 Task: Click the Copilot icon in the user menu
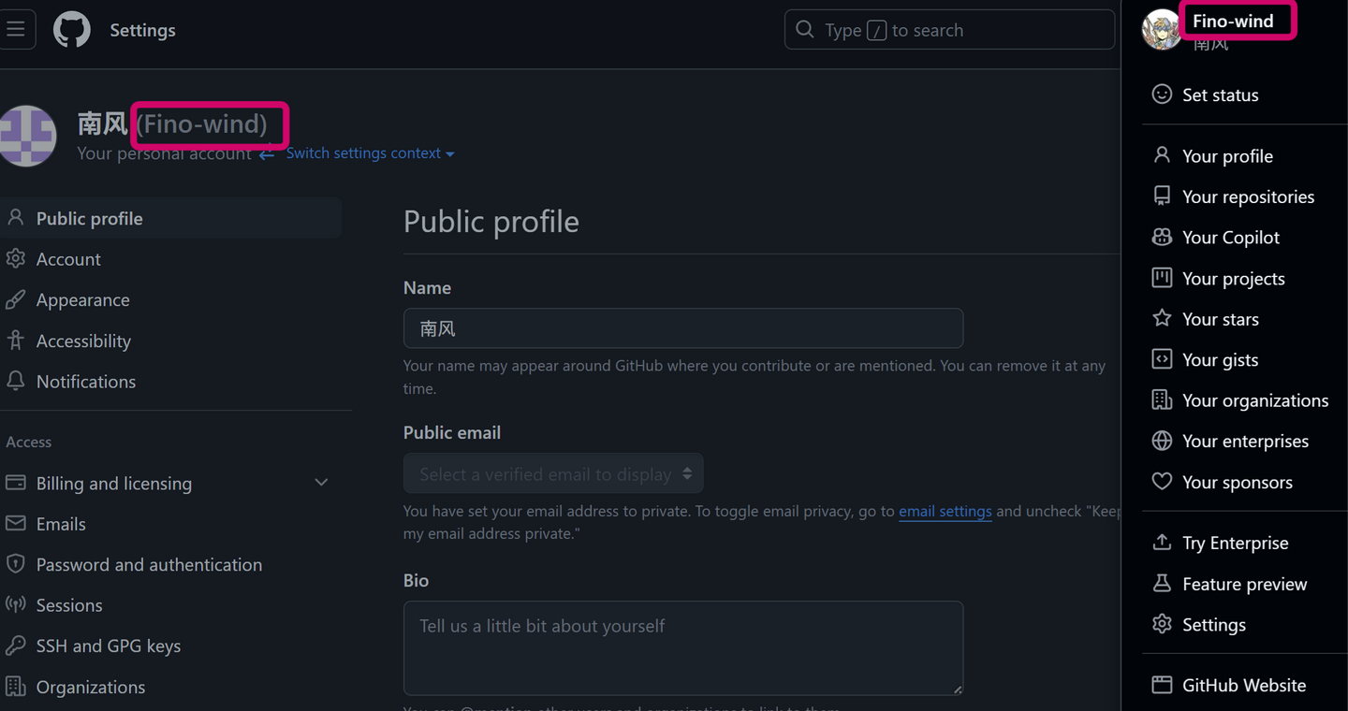[1162, 237]
